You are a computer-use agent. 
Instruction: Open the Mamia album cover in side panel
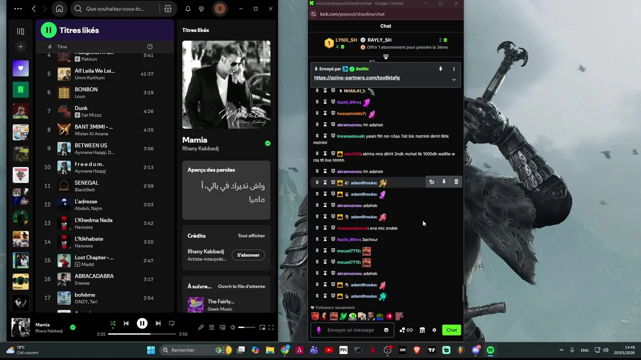[226, 84]
